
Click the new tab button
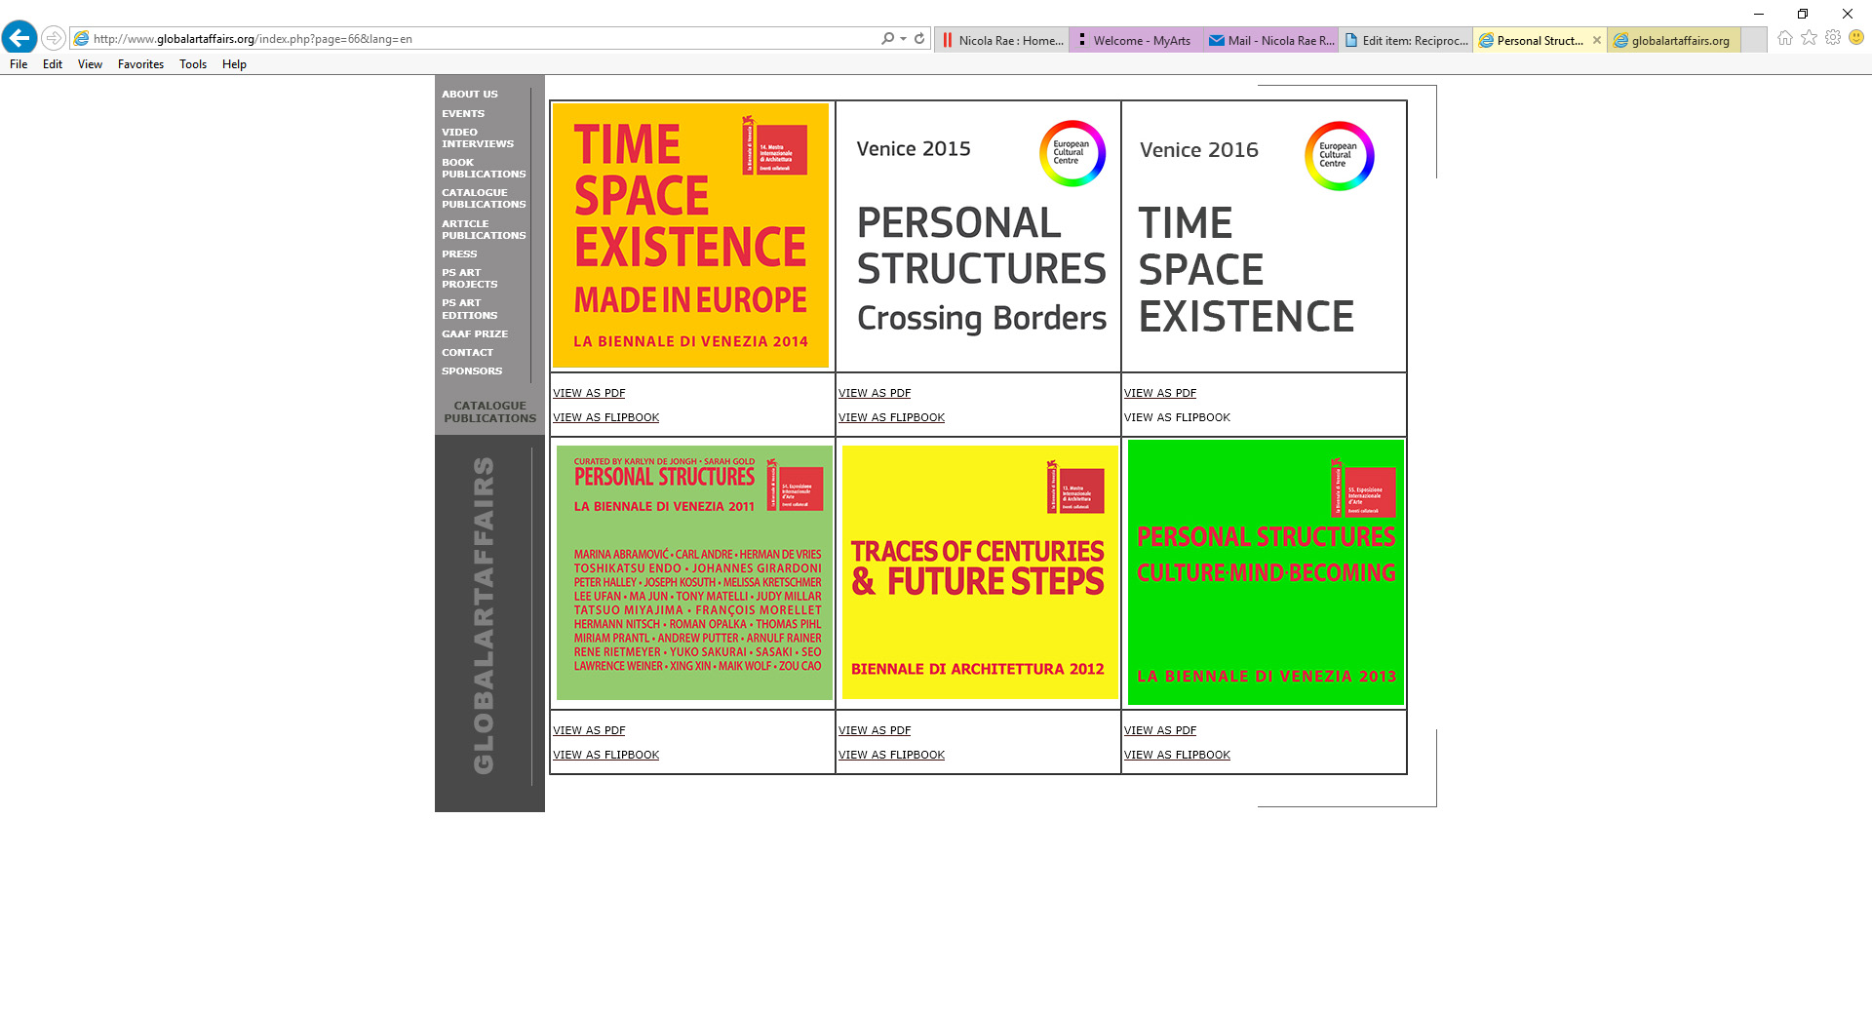click(x=1754, y=40)
